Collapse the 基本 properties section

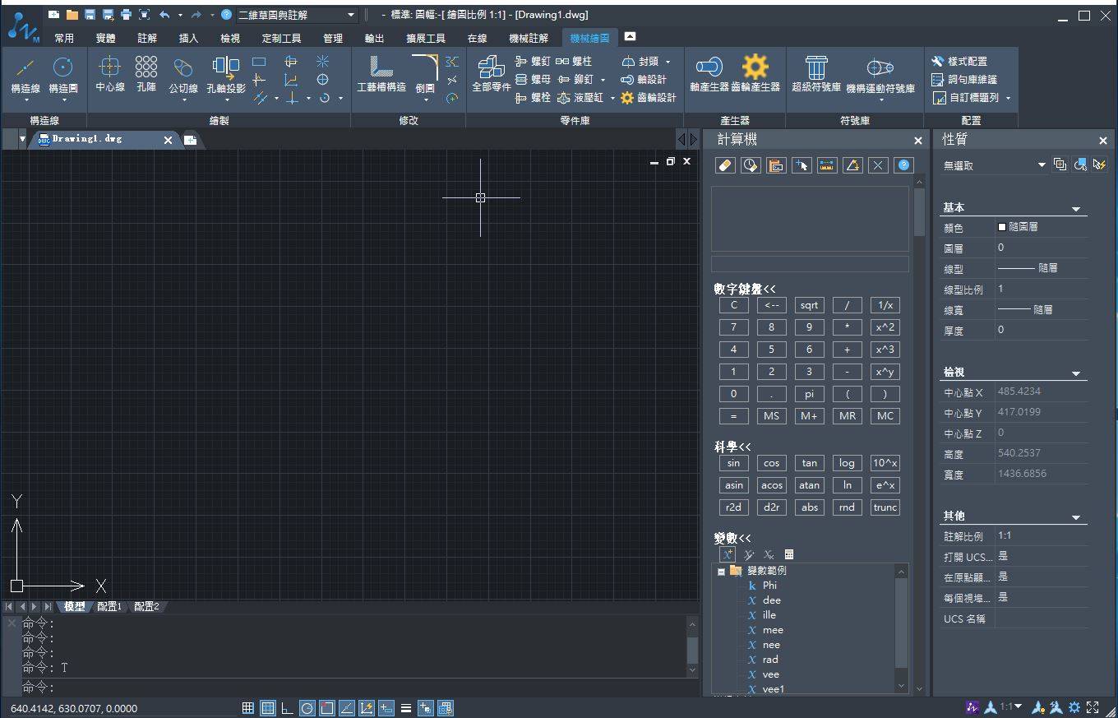[1076, 209]
